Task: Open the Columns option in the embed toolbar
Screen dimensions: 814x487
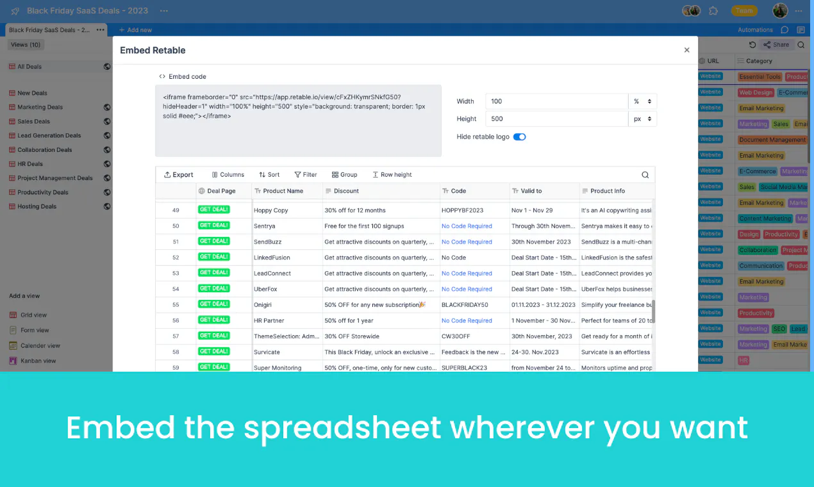Action: tap(228, 174)
